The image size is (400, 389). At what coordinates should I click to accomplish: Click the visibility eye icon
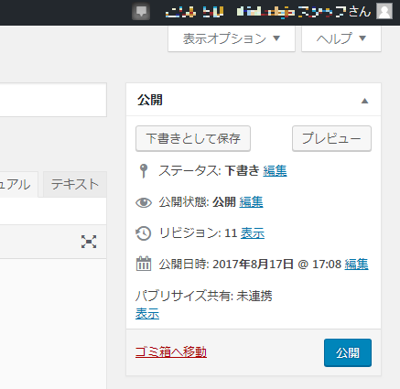pos(144,202)
